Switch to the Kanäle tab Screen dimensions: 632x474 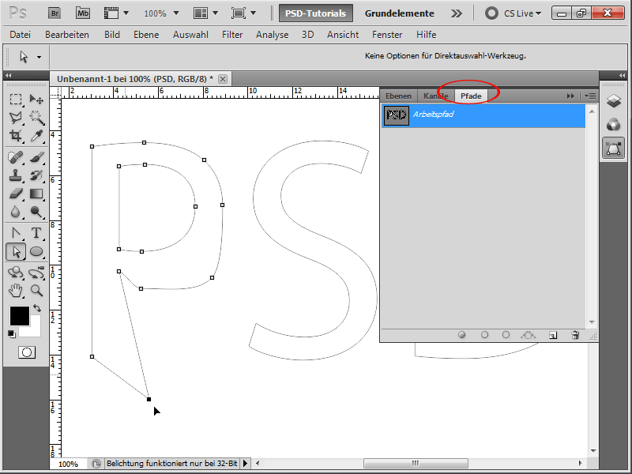[x=436, y=96]
